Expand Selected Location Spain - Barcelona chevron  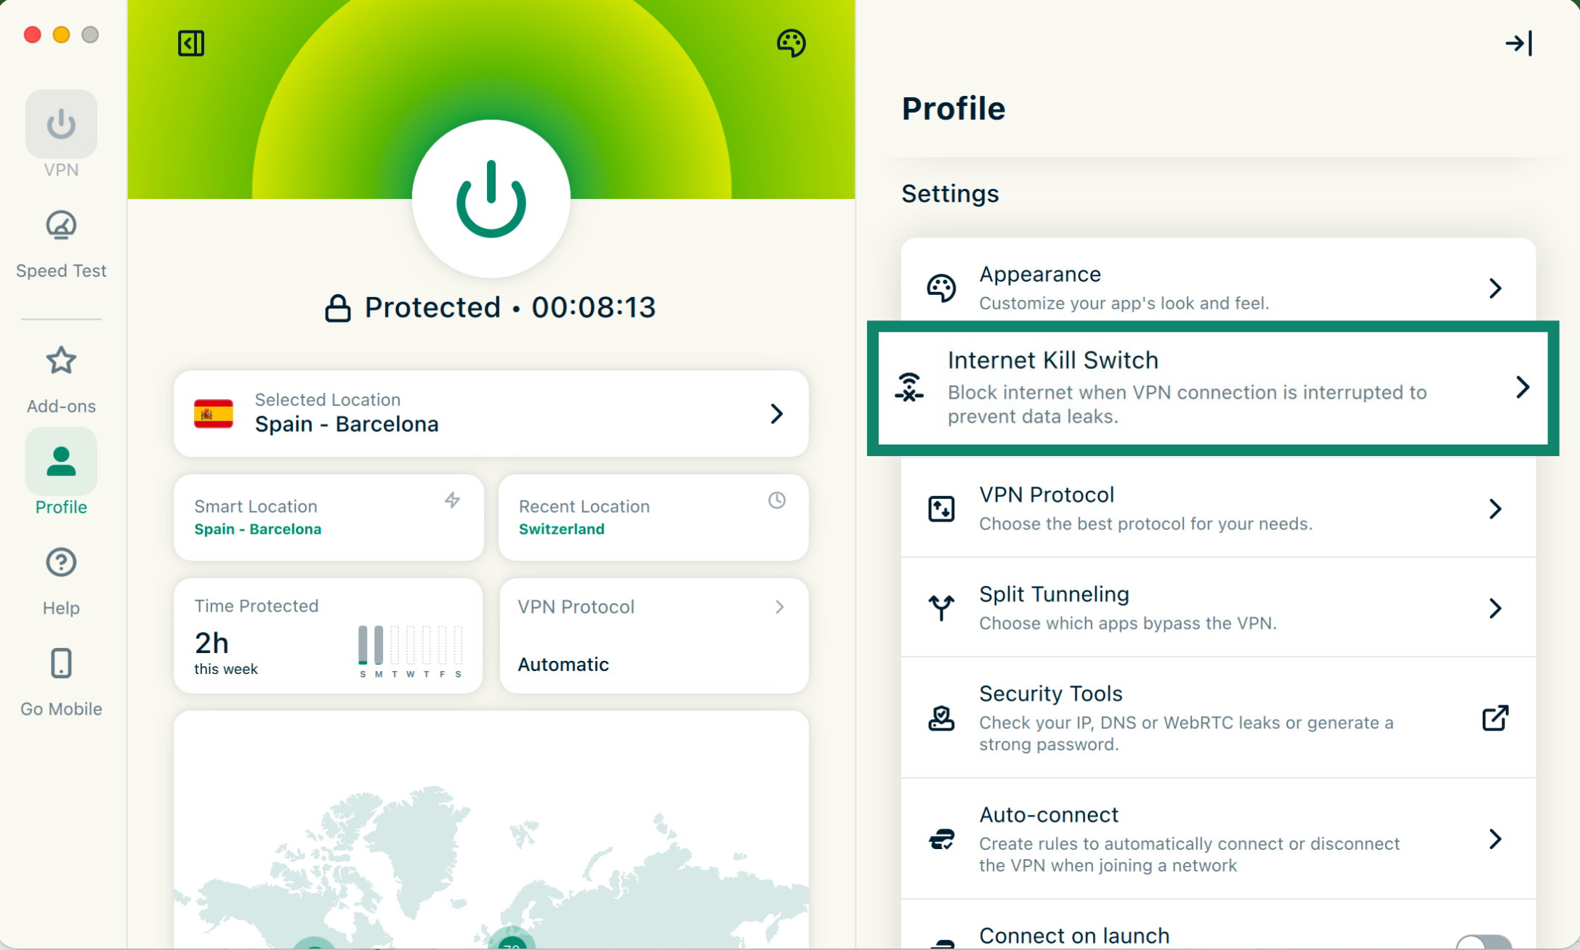(776, 414)
